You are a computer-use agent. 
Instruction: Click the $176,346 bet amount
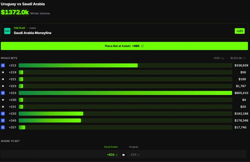click(x=241, y=121)
